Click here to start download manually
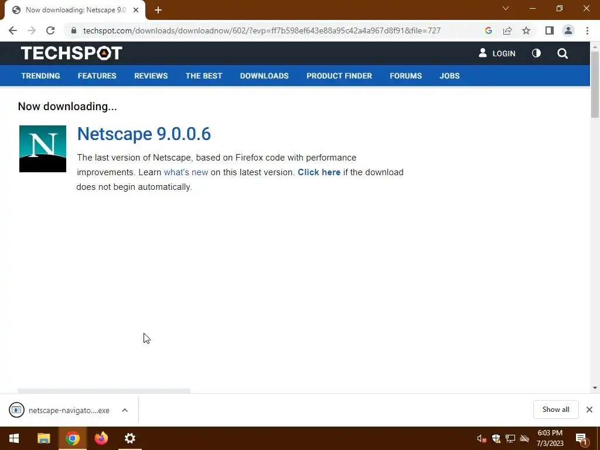This screenshot has height=450, width=600. point(319,172)
